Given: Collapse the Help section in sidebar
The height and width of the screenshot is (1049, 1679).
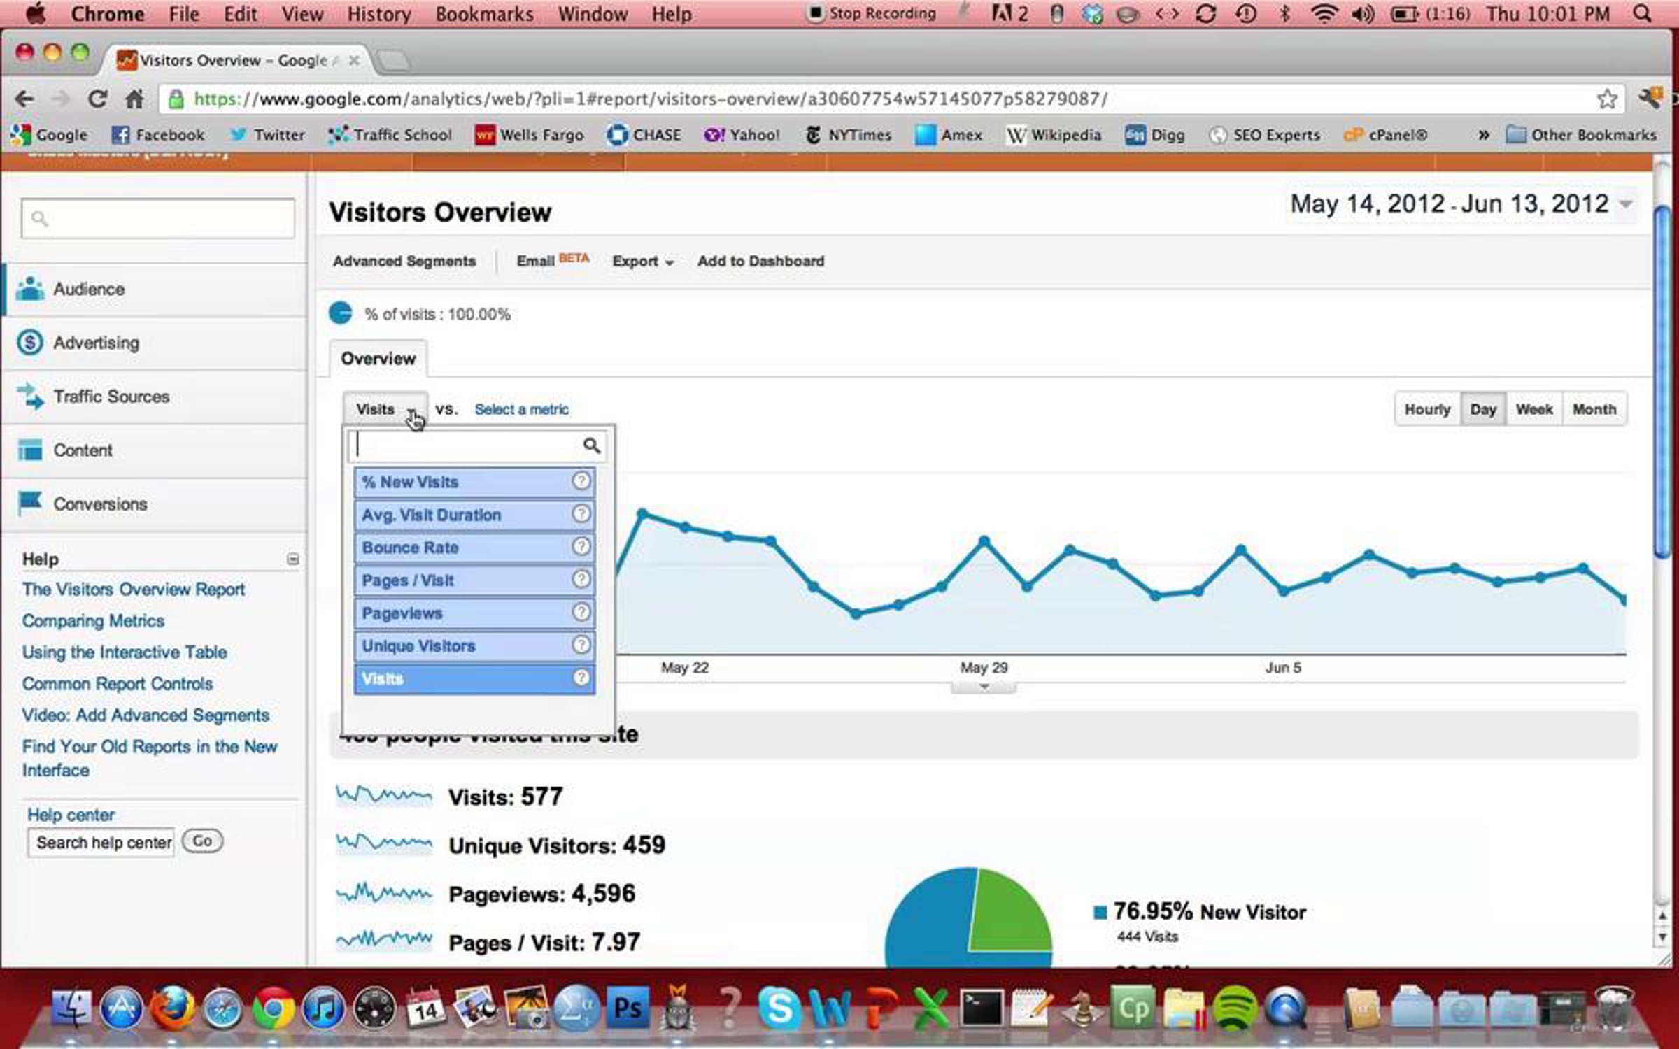Looking at the screenshot, I should [x=293, y=559].
